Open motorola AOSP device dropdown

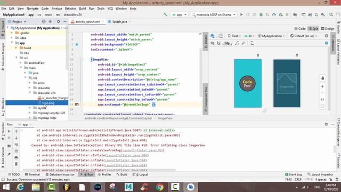coord(214,14)
